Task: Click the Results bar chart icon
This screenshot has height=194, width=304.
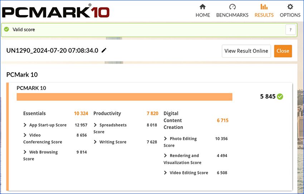Action: pyautogui.click(x=264, y=7)
